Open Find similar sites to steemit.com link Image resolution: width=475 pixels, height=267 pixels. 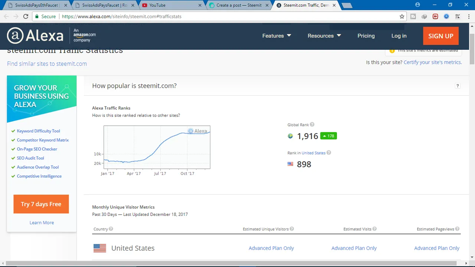47,63
